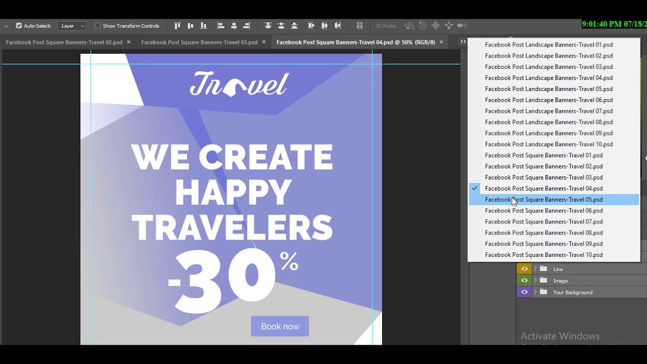Viewport: 647px width, 364px height.
Task: Click 3D Pan mode icon
Action: click(435, 26)
